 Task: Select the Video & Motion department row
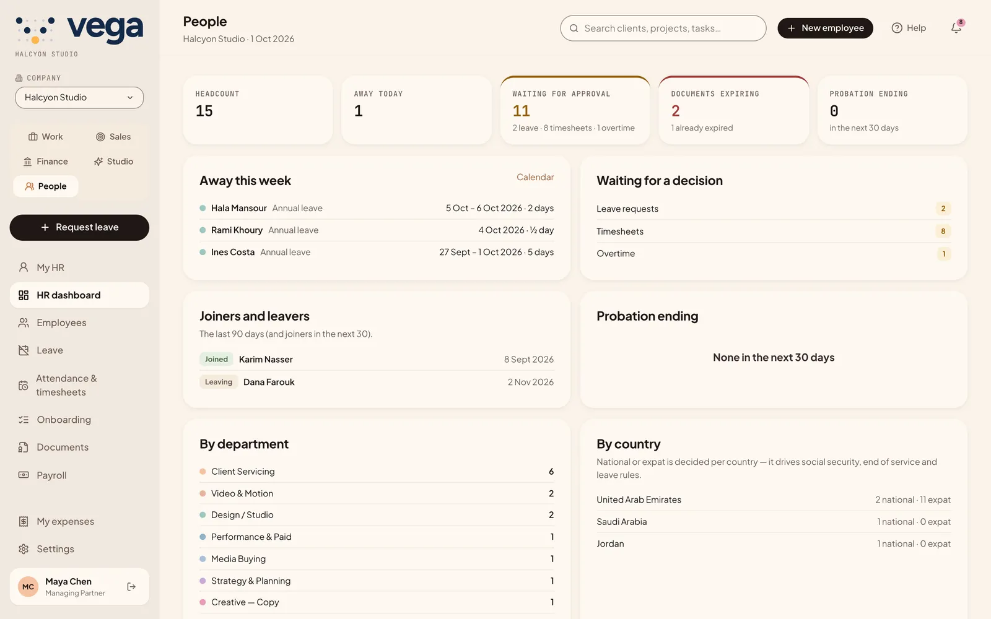click(377, 493)
